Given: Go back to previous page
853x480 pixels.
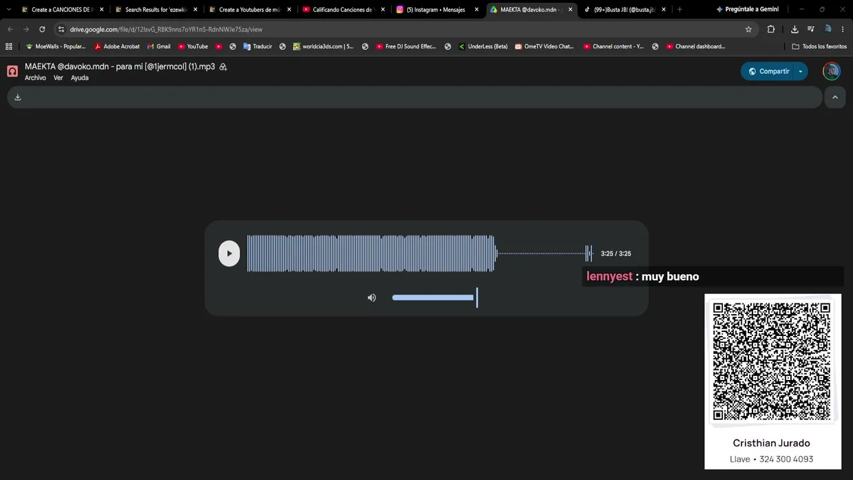Looking at the screenshot, I should [x=10, y=29].
